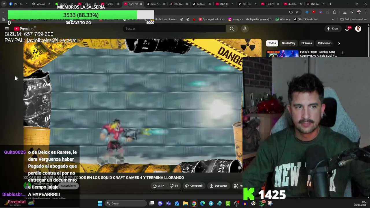Select the Relacionados filter chip
The image size is (370, 208).
point(325,43)
